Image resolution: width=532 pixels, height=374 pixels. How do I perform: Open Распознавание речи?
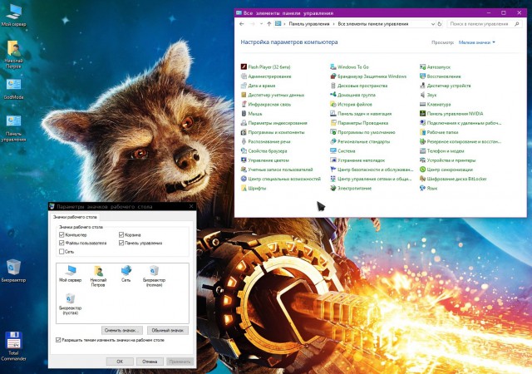[265, 141]
